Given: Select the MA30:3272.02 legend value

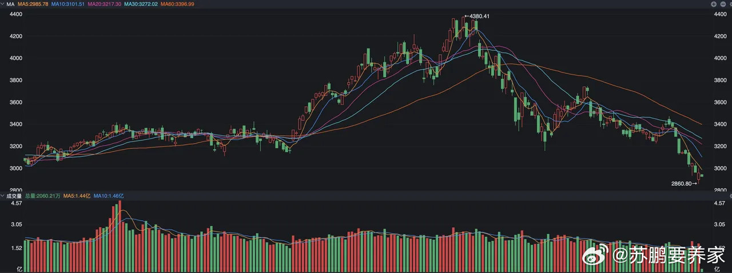Looking at the screenshot, I should pyautogui.click(x=141, y=4).
